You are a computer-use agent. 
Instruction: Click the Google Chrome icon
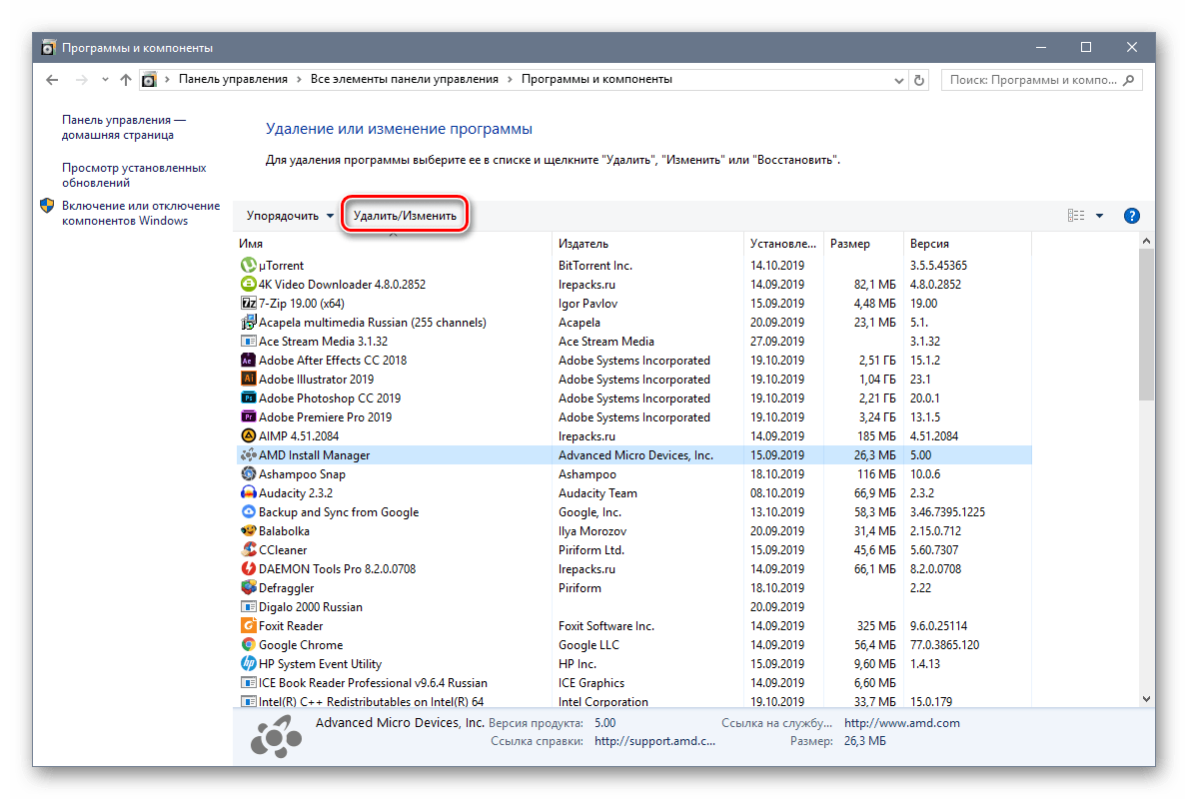(x=248, y=644)
